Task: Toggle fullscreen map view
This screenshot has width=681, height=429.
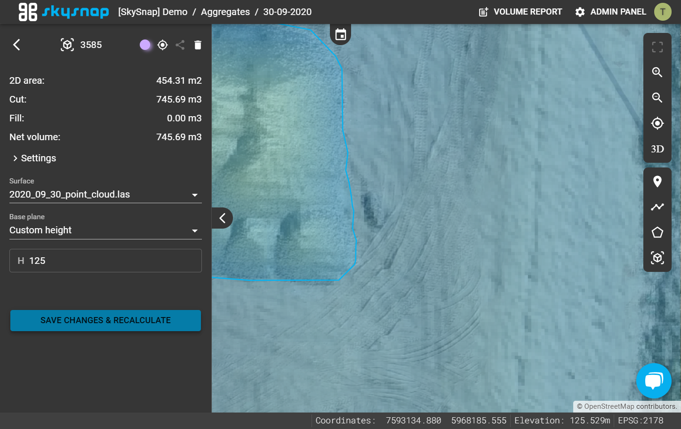Action: [x=657, y=47]
